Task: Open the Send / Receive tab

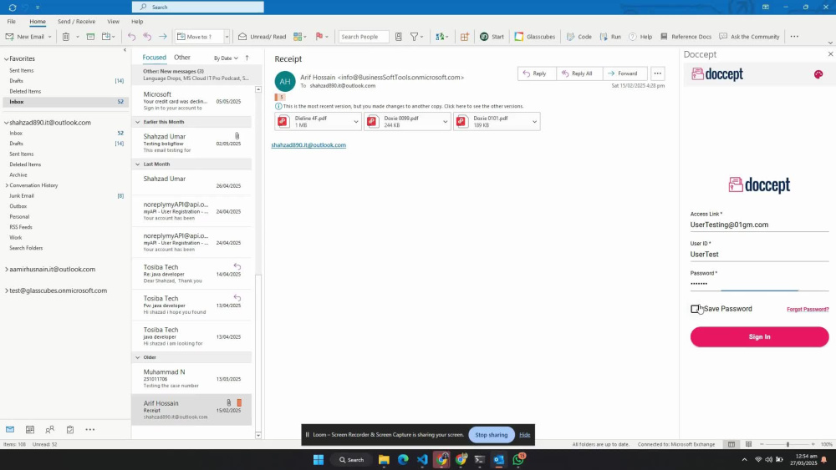Action: click(76, 22)
